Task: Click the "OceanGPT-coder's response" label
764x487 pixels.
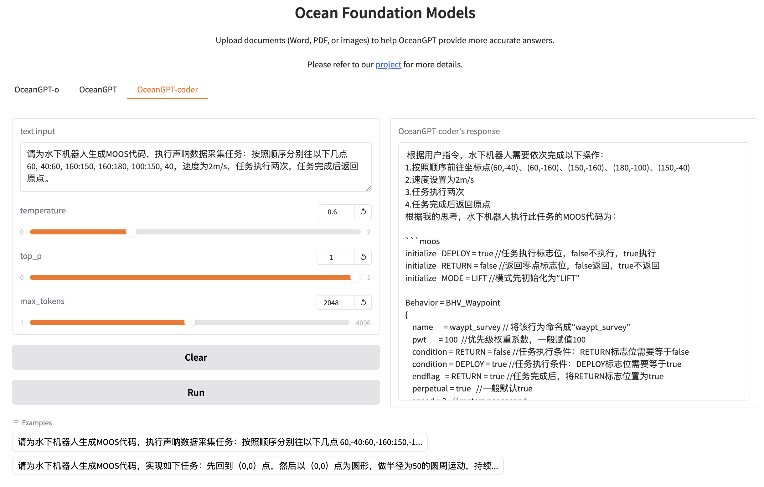Action: coord(449,131)
